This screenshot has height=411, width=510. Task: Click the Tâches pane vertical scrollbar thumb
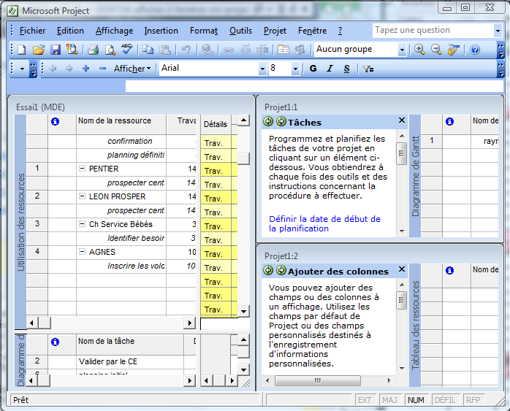(x=402, y=153)
